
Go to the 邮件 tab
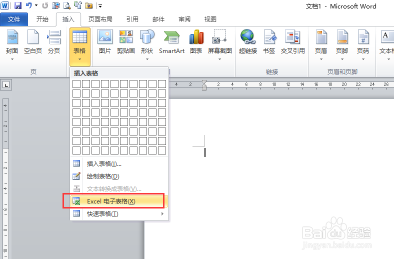click(x=158, y=19)
